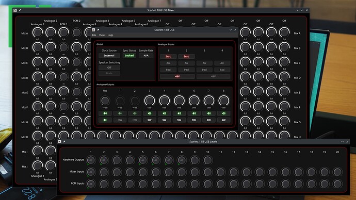Click the Mix A knob for Analogue 2
Screen dimensions: 356x200
51,32
